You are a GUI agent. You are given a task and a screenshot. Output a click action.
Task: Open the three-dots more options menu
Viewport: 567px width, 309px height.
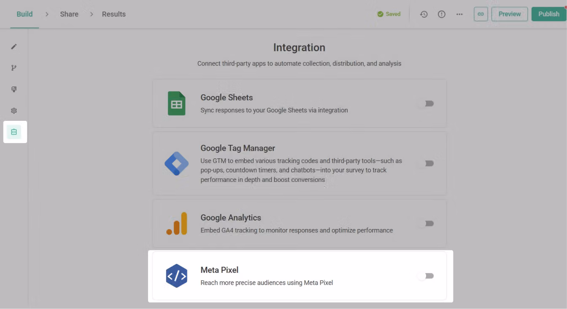coord(459,14)
